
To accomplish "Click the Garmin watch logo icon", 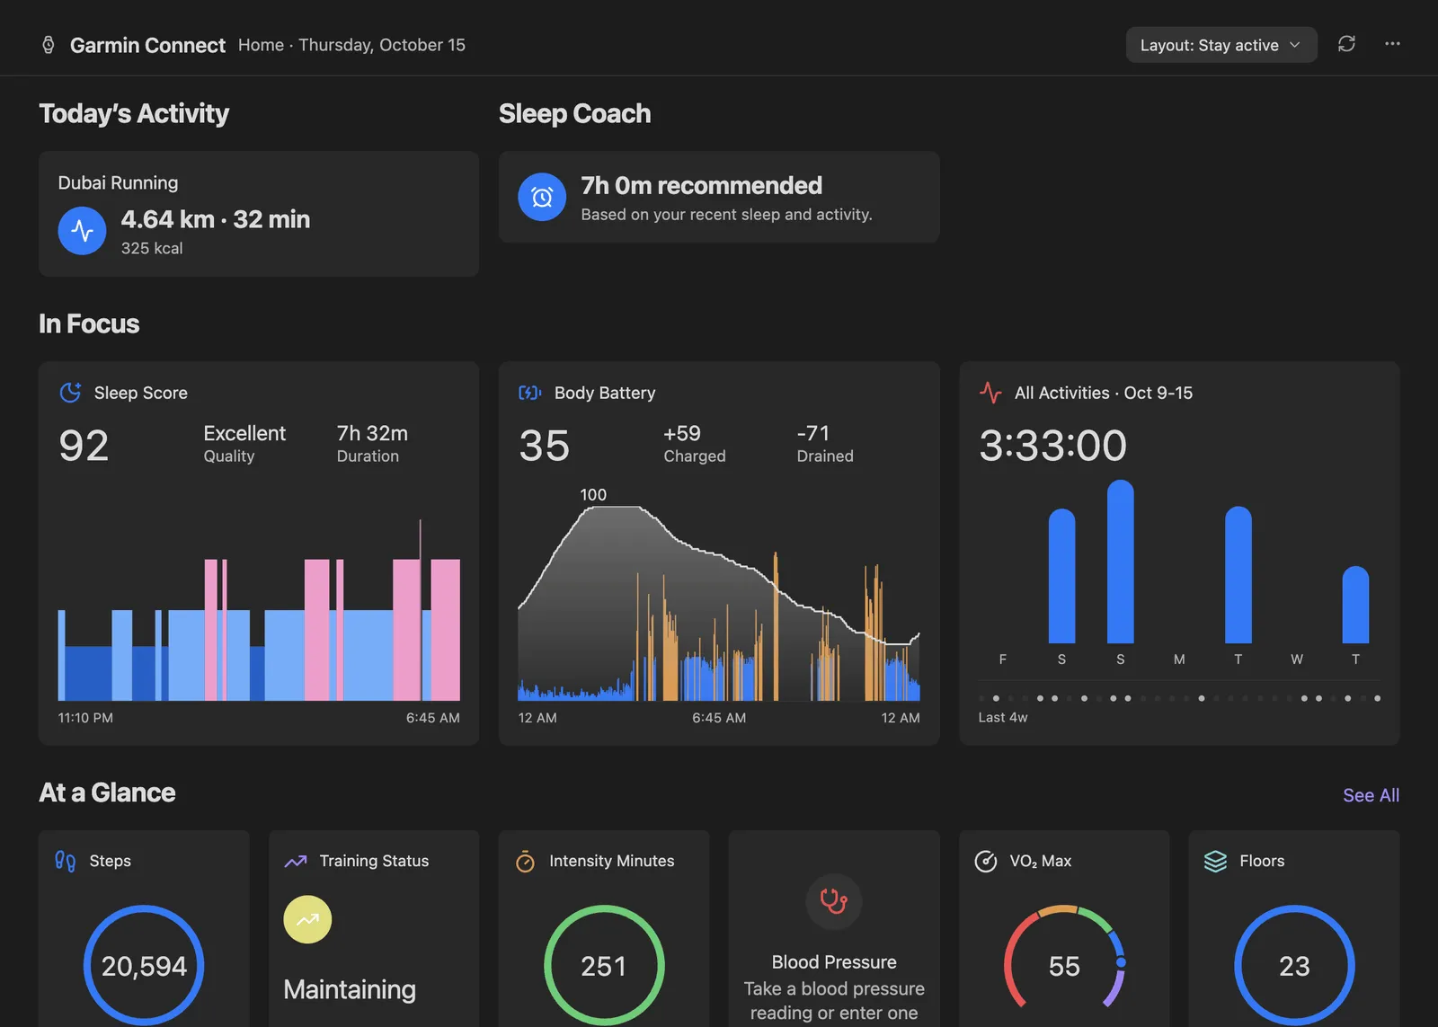I will point(49,45).
